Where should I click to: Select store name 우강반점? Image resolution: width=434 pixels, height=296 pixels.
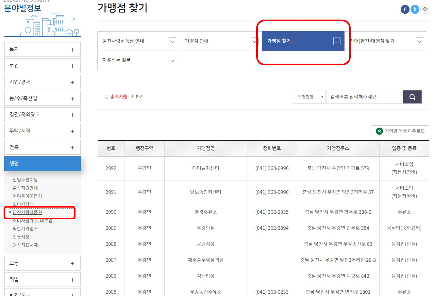point(206,228)
